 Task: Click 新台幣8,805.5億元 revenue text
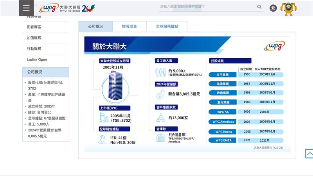[x=184, y=94]
